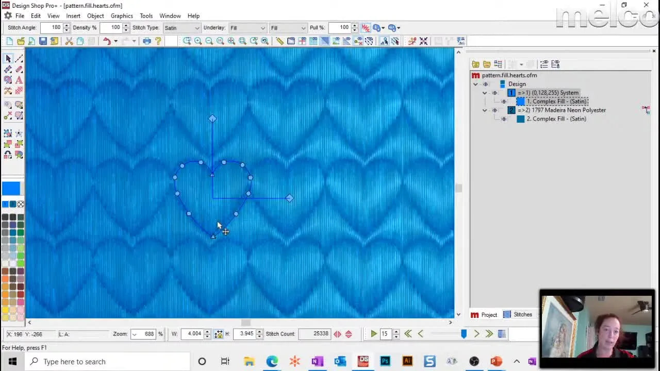The width and height of the screenshot is (660, 371).
Task: Select the arrow selection tool in left toolbox
Action: (x=8, y=59)
